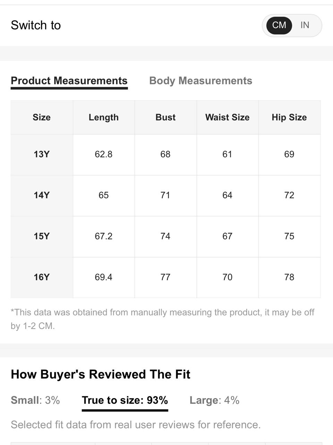Click the Size column header
Screen dimensions: 333x445
click(42, 118)
